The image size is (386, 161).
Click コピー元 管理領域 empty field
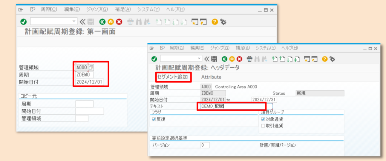[82, 118]
